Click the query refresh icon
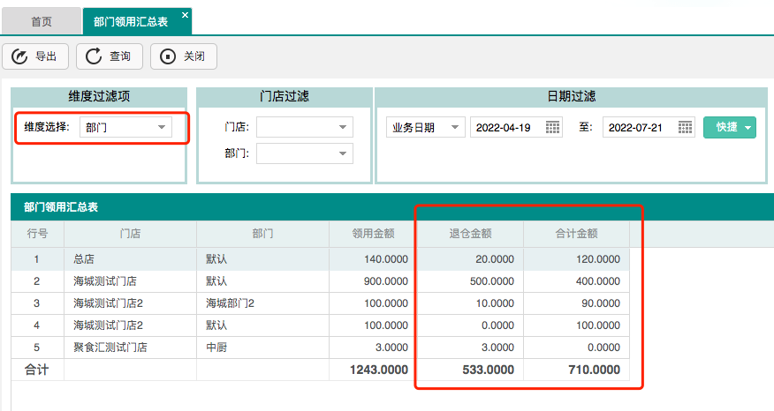 [x=94, y=57]
